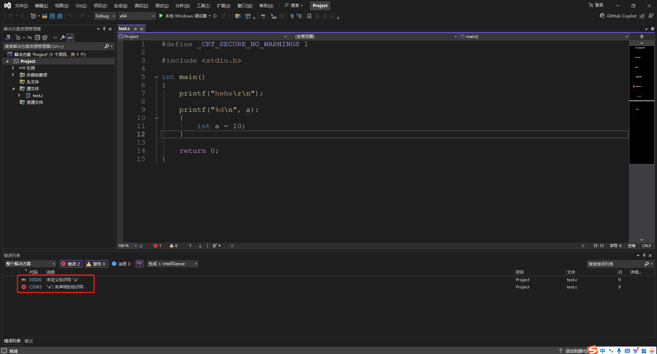Open the 全局范围 scope dropdown

tap(373, 37)
